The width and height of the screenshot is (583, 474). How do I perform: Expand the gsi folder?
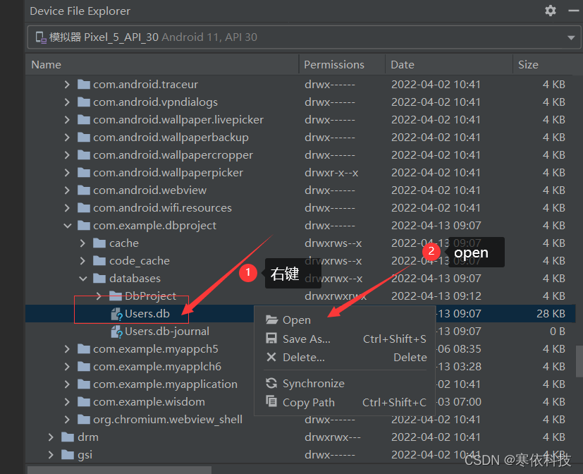51,455
